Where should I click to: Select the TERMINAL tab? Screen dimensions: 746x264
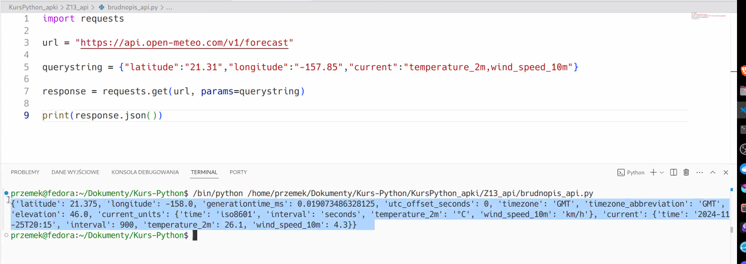[204, 172]
